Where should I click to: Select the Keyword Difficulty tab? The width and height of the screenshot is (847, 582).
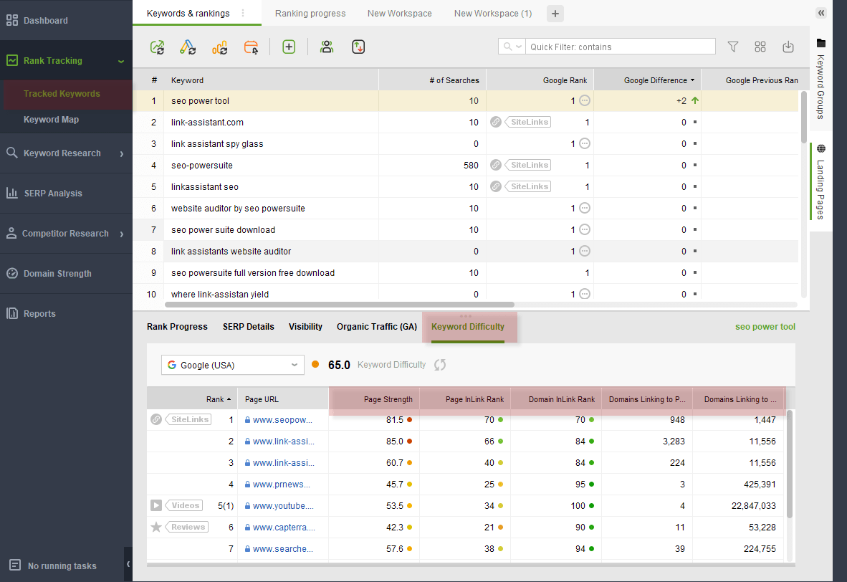(x=468, y=326)
